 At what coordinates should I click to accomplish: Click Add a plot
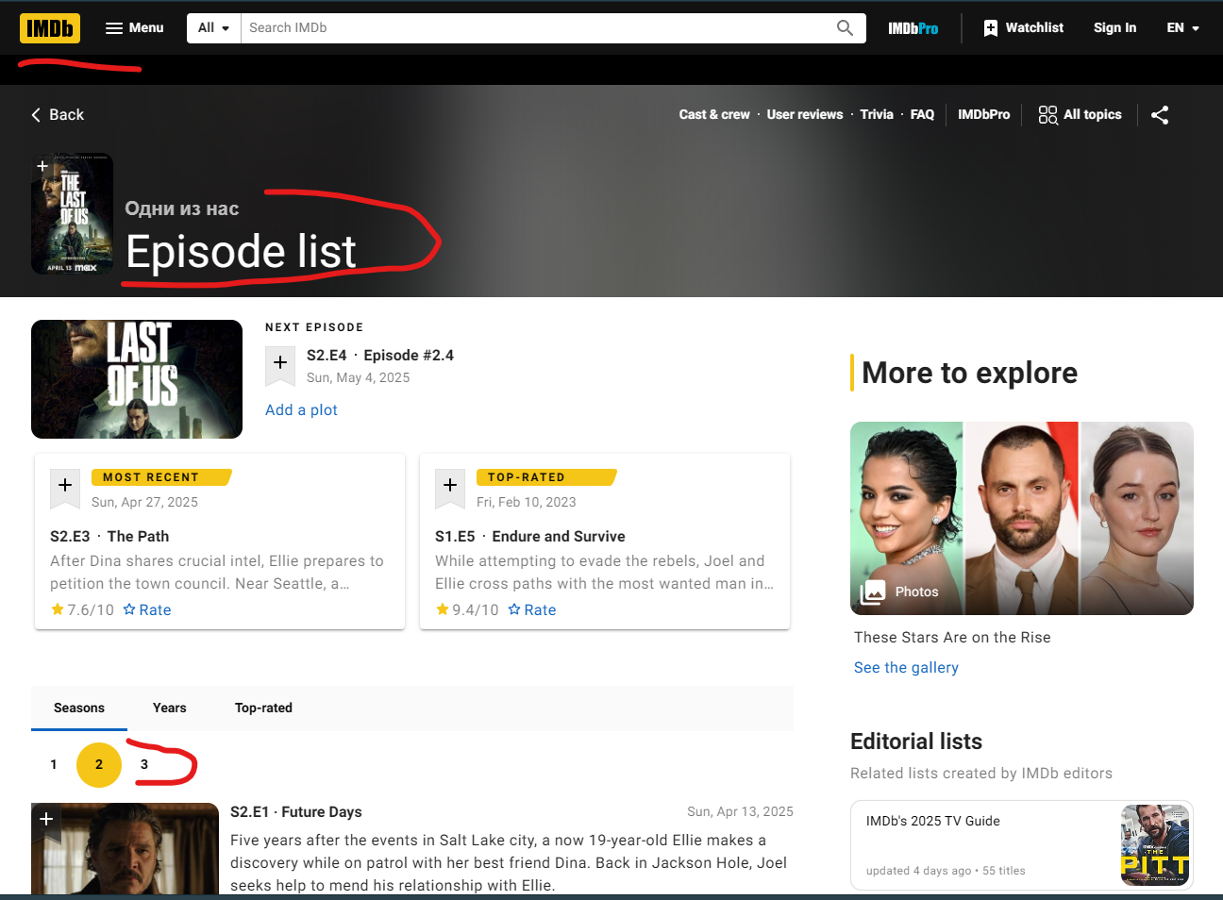coord(301,409)
